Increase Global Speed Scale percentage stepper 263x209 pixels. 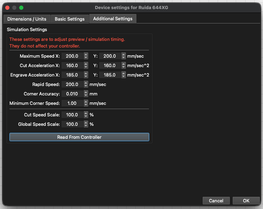click(x=86, y=123)
